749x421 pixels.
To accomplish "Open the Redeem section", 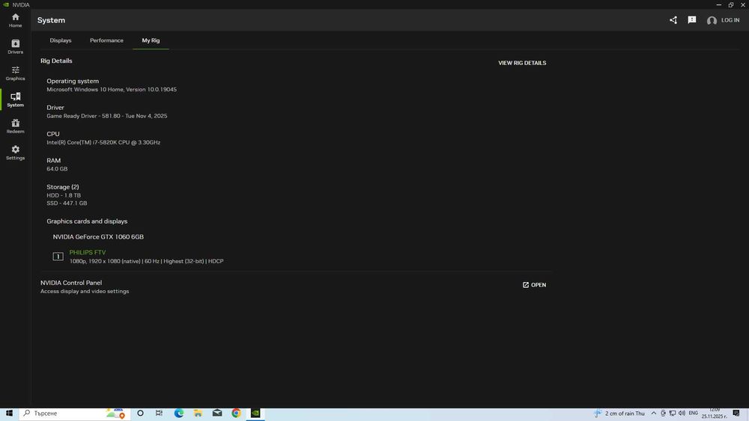I will tap(15, 126).
